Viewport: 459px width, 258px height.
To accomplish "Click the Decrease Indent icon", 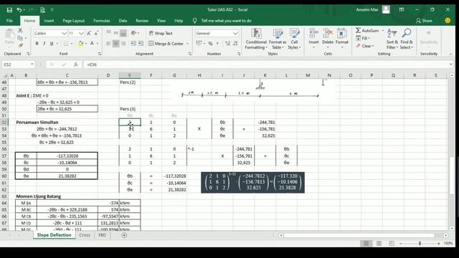I will pos(133,44).
